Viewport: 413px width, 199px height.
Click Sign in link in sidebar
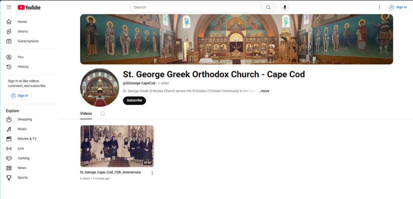coord(20,96)
